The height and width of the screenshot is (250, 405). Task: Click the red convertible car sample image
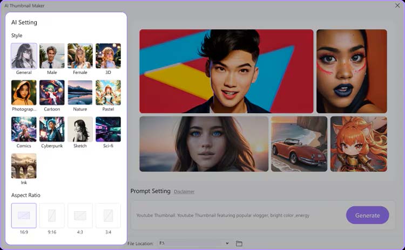point(299,144)
